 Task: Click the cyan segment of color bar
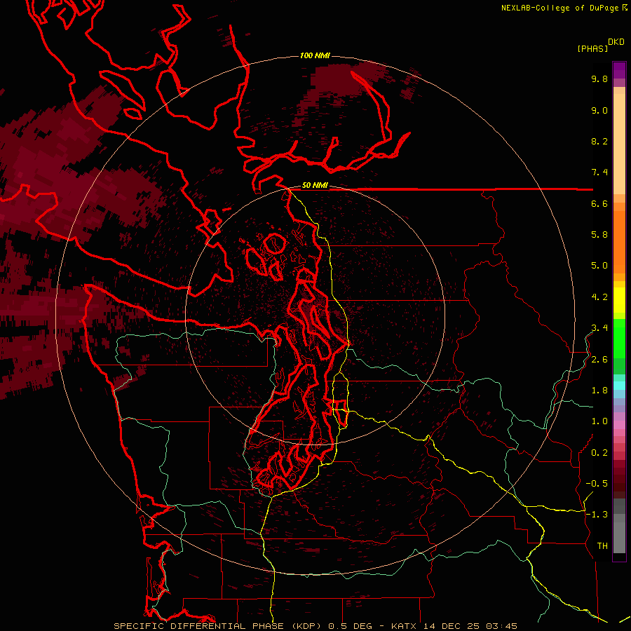619,386
